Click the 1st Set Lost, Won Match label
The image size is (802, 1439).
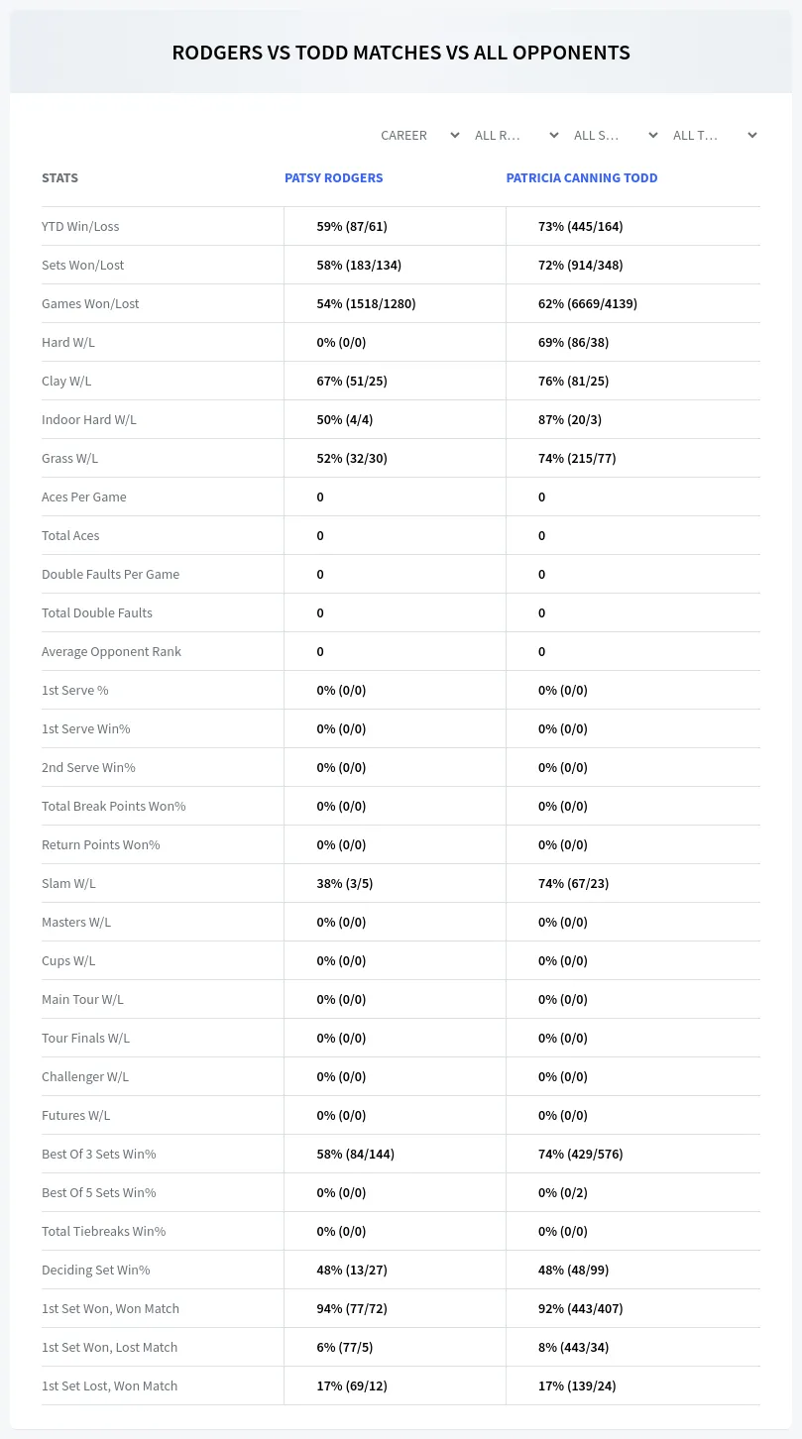coord(109,1385)
